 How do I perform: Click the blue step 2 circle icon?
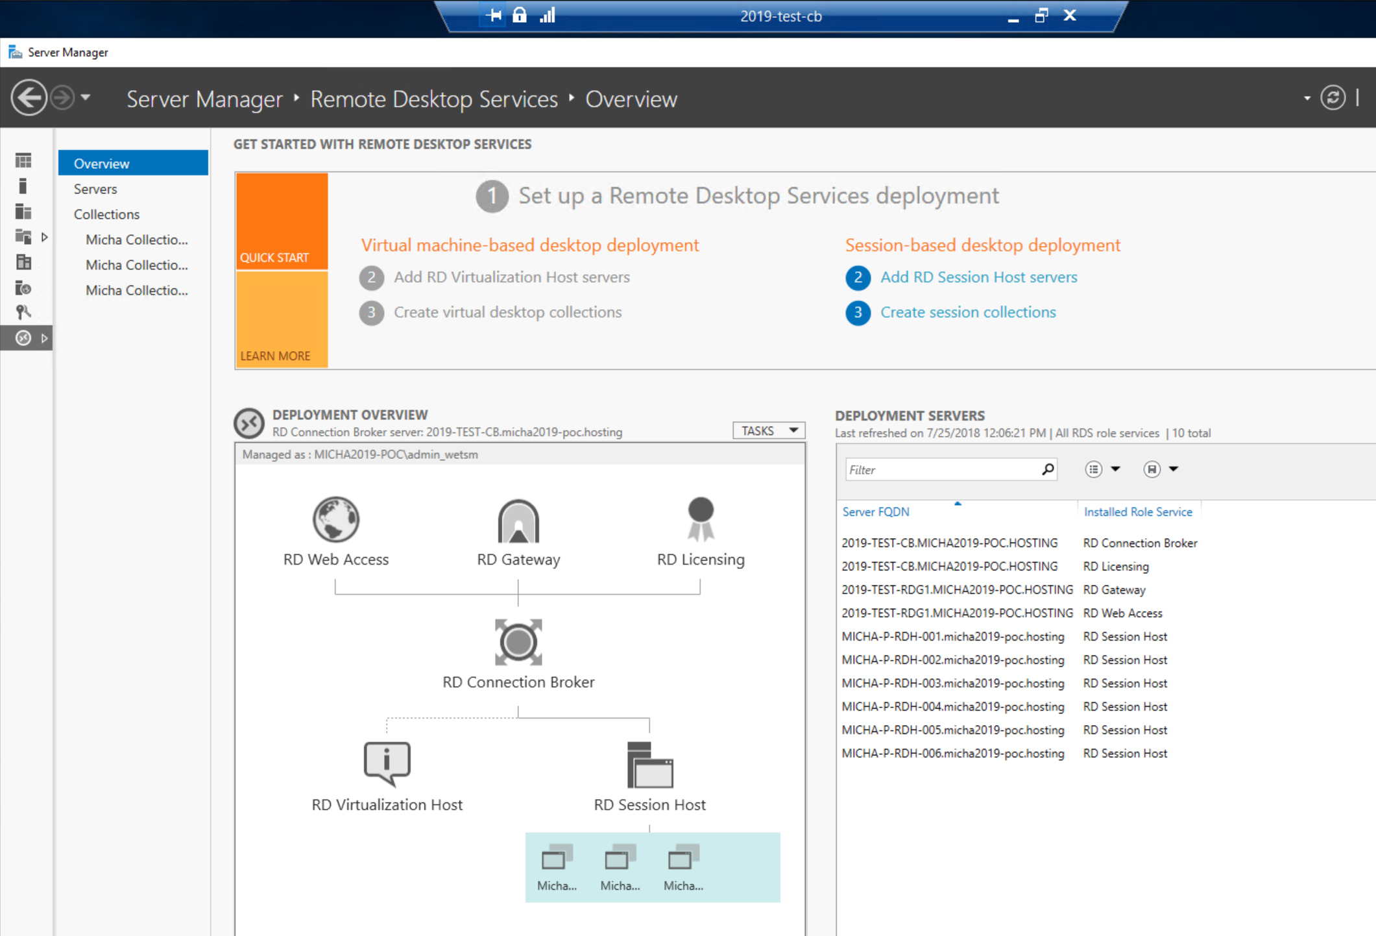(858, 278)
